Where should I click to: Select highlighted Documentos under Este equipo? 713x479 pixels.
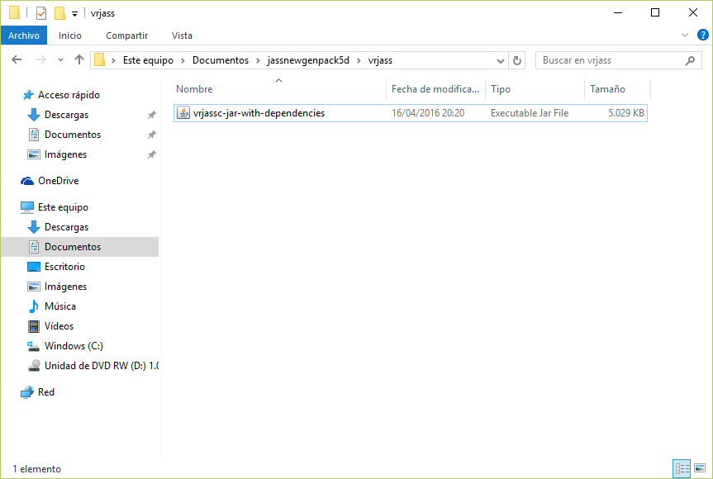pyautogui.click(x=80, y=247)
